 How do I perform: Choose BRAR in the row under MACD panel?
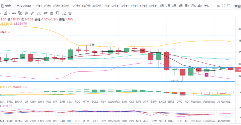(x=19, y=102)
